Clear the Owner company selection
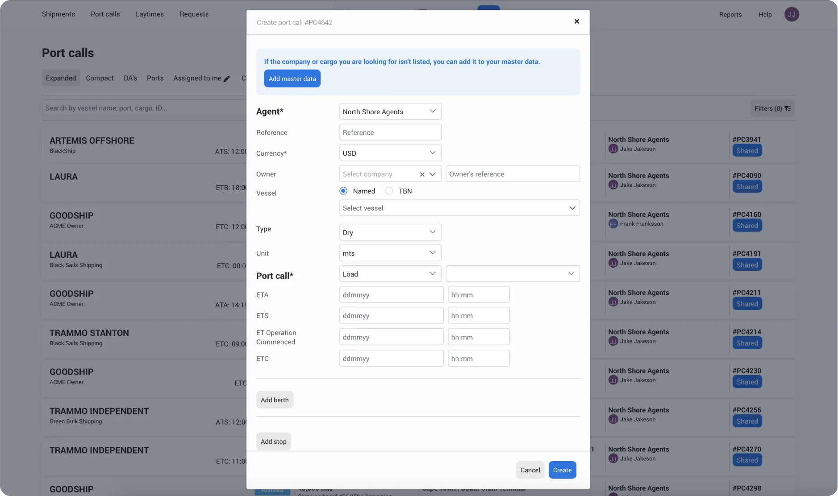This screenshot has width=838, height=496. [422, 174]
